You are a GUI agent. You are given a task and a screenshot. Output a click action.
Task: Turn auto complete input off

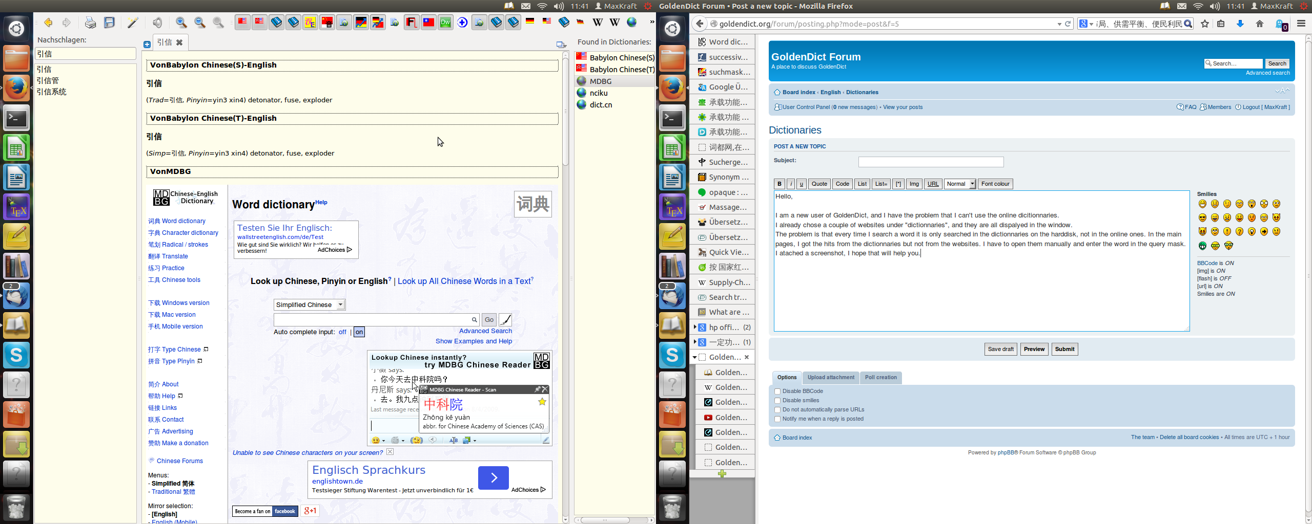coord(342,332)
